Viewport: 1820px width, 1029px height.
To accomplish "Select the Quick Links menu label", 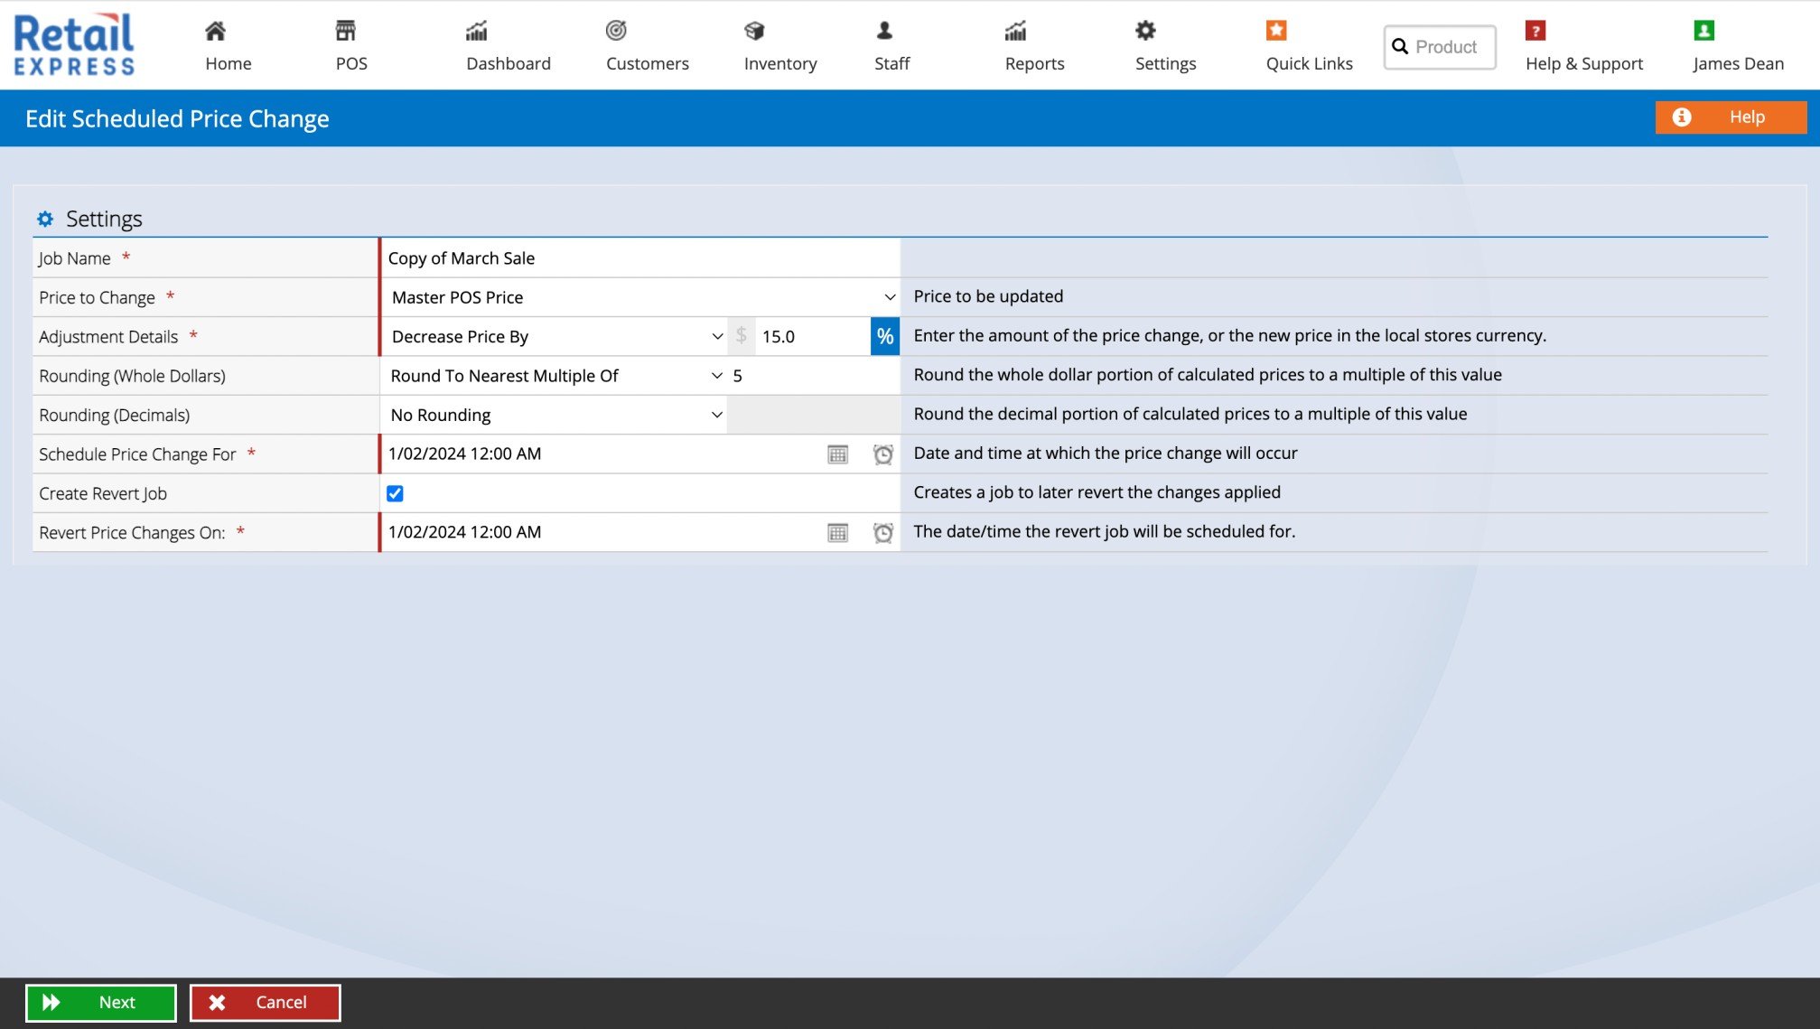I will coord(1309,63).
